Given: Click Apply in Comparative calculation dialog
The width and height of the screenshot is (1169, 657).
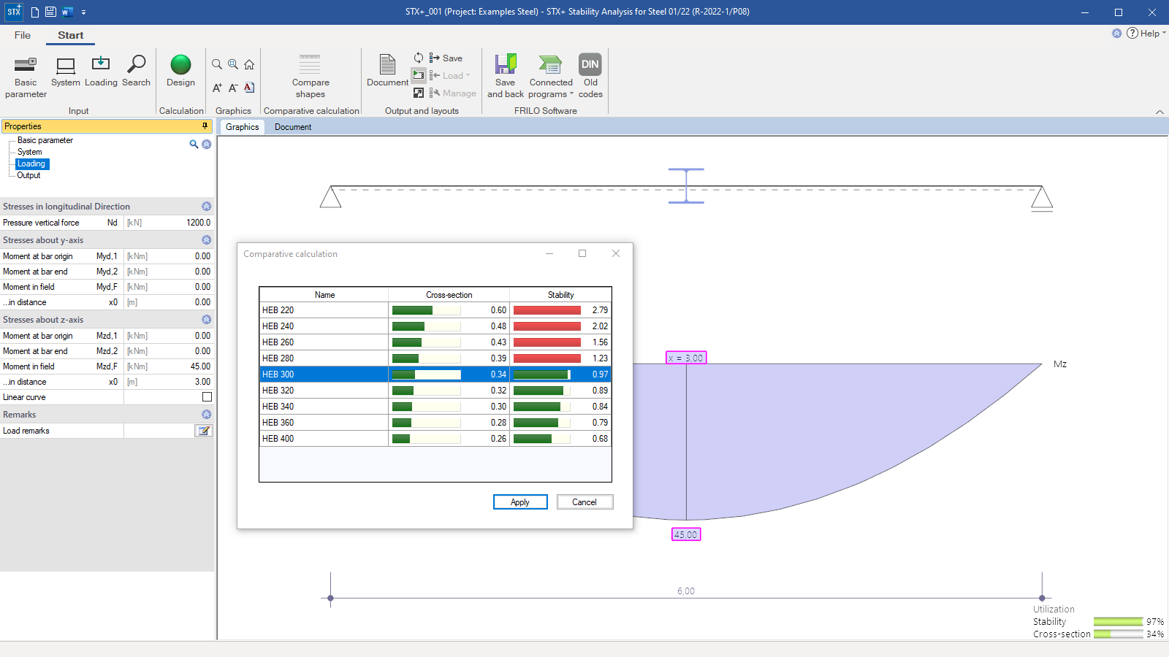Looking at the screenshot, I should point(520,502).
